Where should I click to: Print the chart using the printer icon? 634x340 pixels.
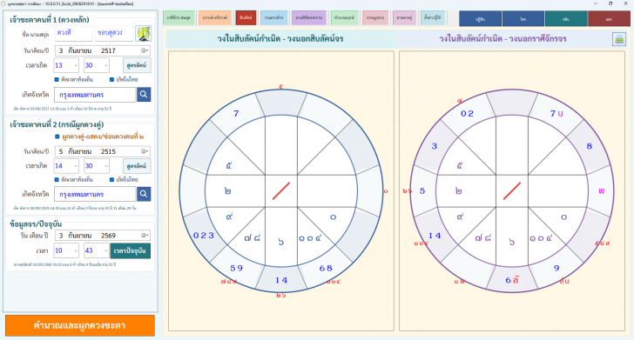[619, 39]
